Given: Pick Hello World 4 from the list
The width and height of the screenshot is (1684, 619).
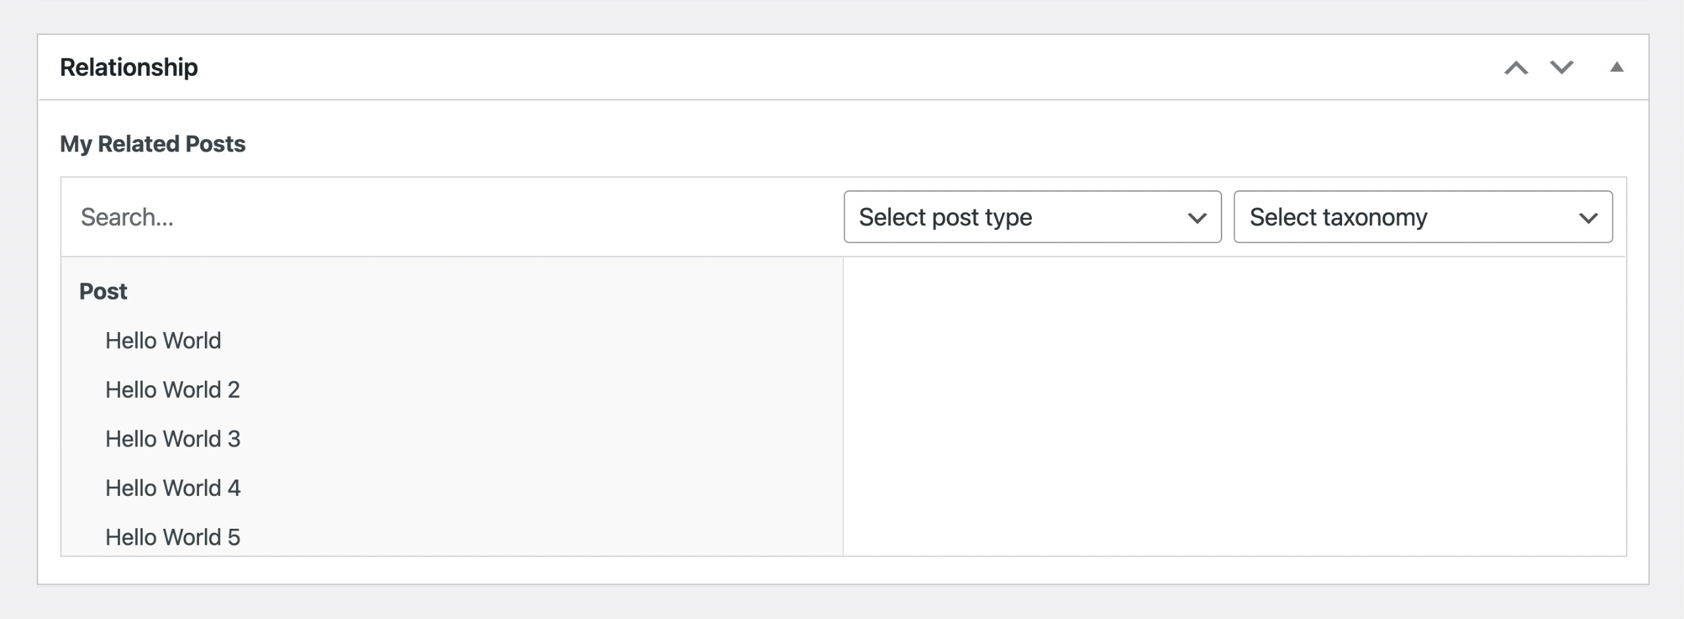Looking at the screenshot, I should pyautogui.click(x=173, y=488).
